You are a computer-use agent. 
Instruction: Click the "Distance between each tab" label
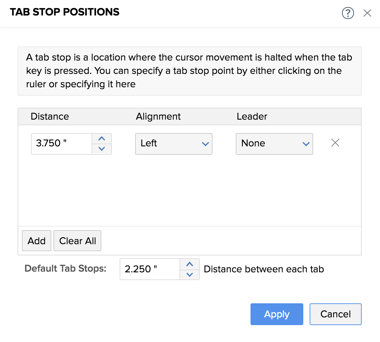point(264,269)
